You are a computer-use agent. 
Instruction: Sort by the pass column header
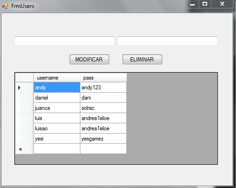pos(103,78)
